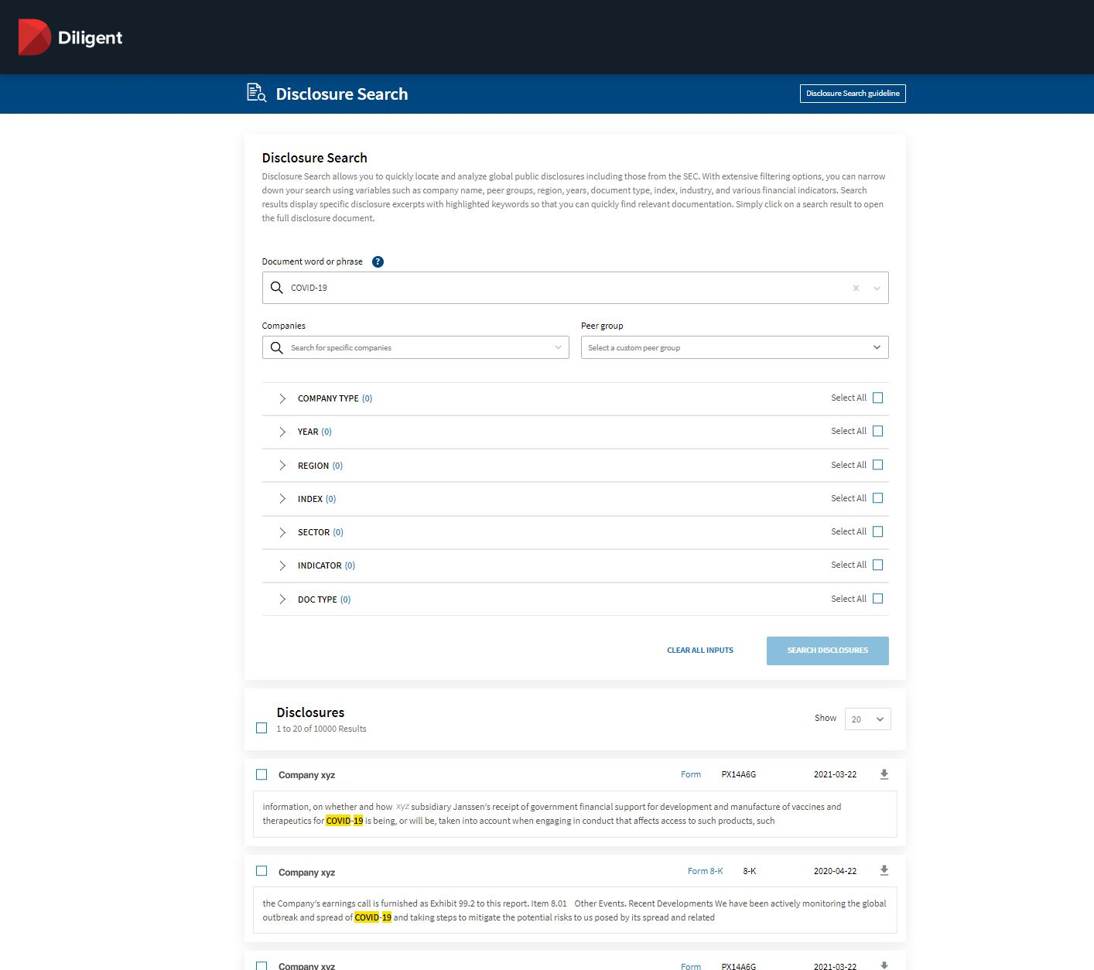
Task: Tick the checkbox for the PX14A6G result
Action: point(262,774)
